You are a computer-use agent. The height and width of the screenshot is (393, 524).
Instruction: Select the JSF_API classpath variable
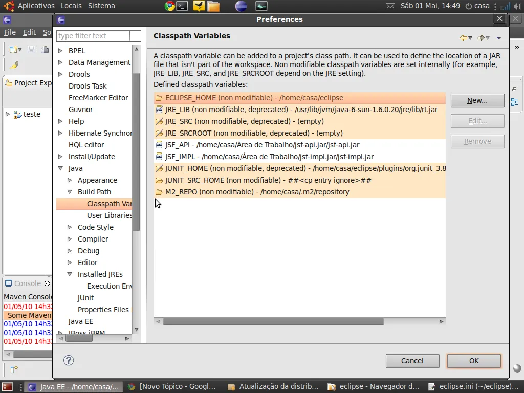click(300, 145)
